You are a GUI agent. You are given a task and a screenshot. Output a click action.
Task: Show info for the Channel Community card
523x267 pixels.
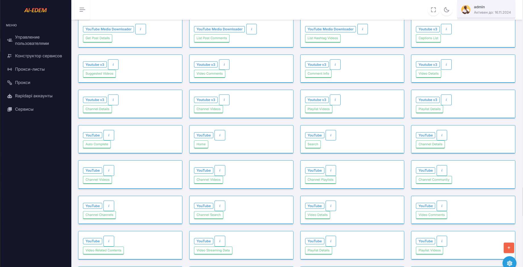click(442, 171)
